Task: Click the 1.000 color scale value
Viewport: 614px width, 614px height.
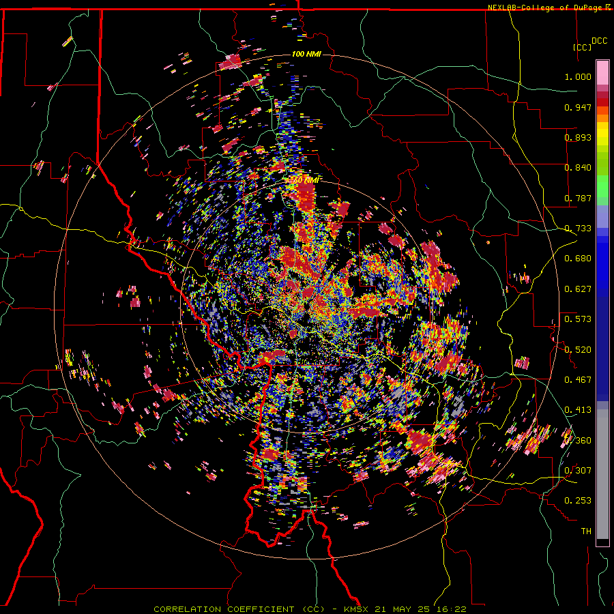Action: 578,76
